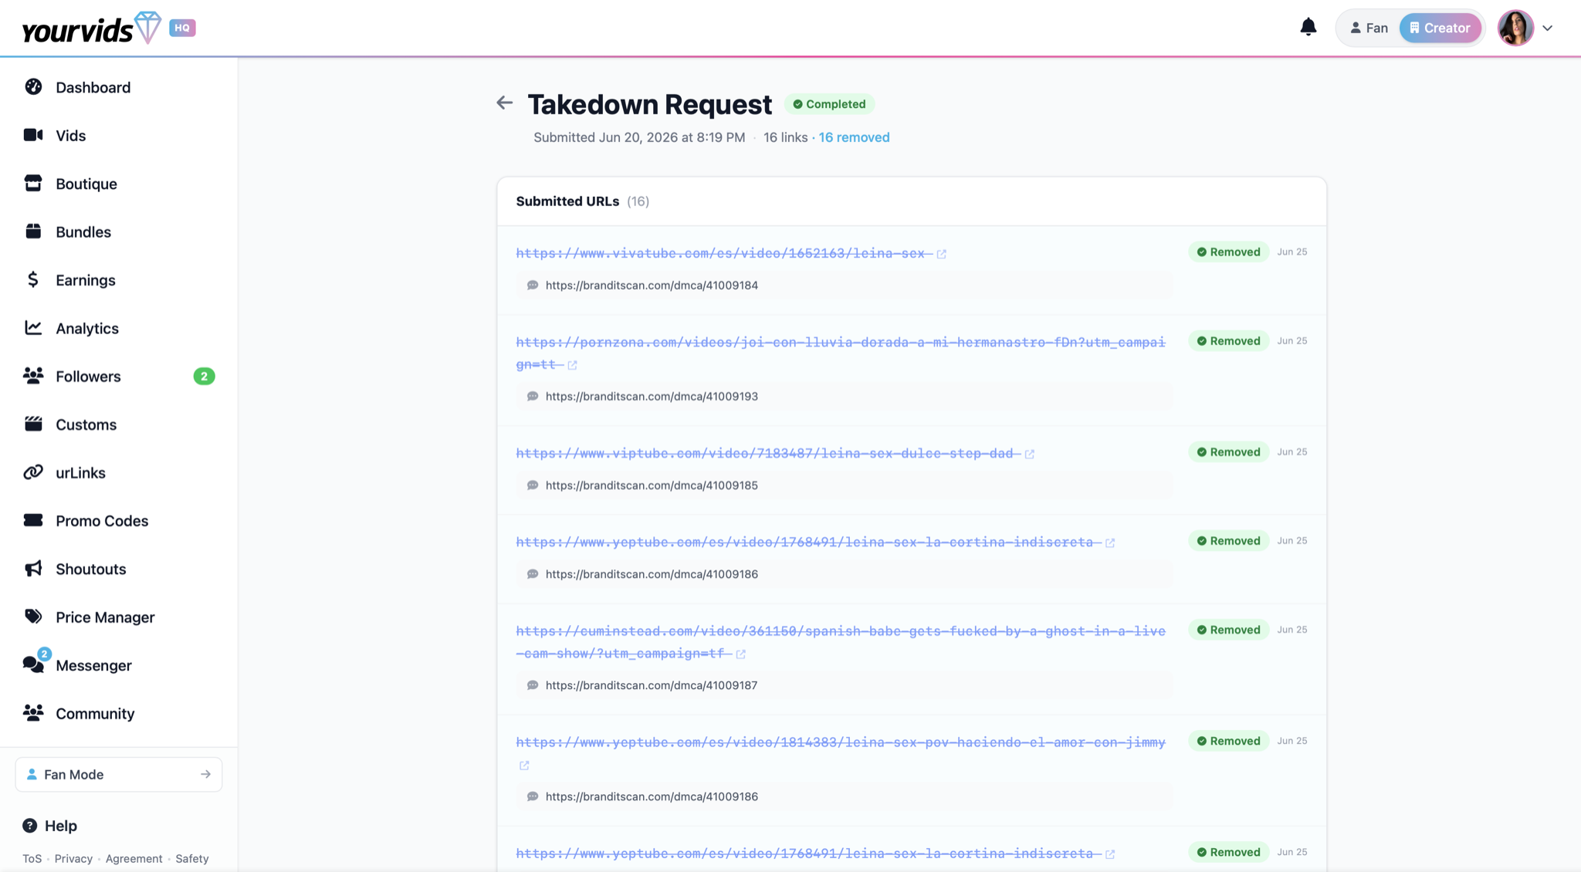1581x872 pixels.
Task: Click the Followers people icon
Action: (x=33, y=376)
